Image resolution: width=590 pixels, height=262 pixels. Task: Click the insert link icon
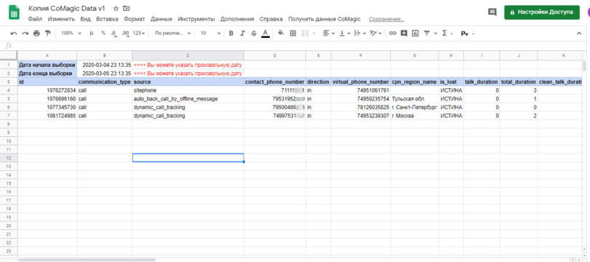point(392,33)
